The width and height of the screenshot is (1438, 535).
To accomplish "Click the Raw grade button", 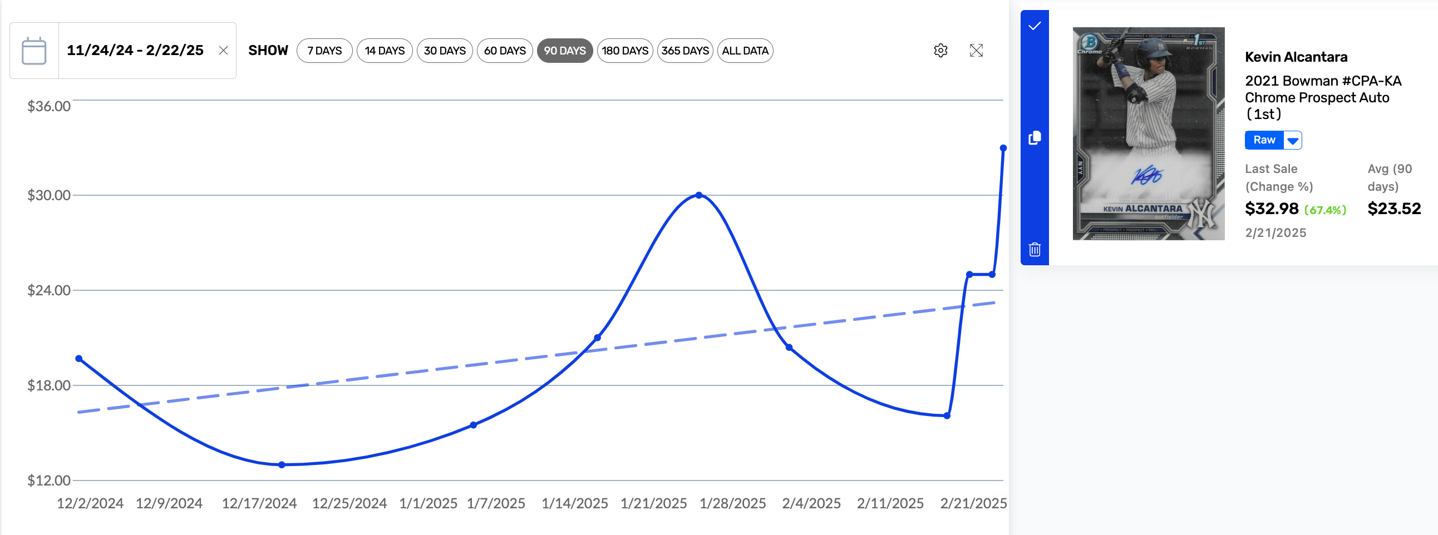I will click(1264, 140).
